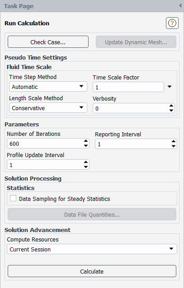Click the Update Dynamic Mesh button
This screenshot has width=184, height=288.
[136, 42]
